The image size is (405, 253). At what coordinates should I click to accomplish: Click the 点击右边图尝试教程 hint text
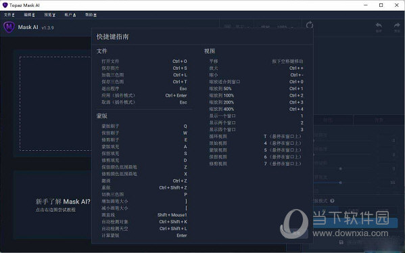[55, 210]
